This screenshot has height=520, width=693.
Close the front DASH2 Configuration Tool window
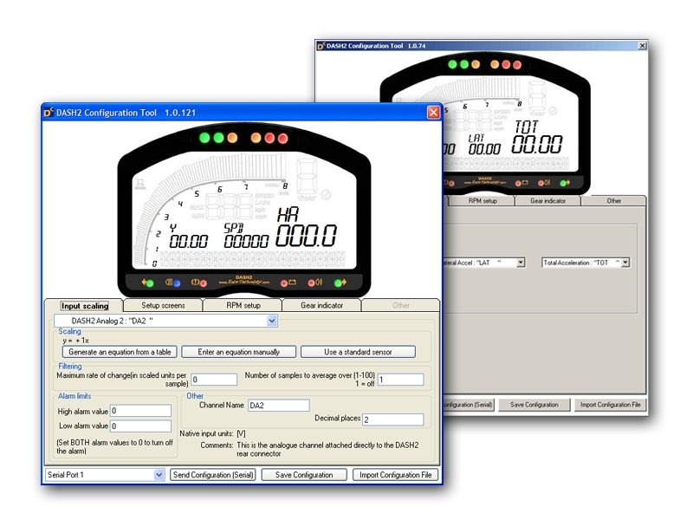[434, 113]
